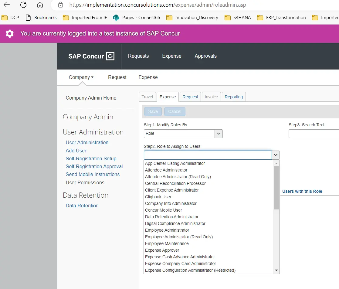Screen dimensions: 339x289
Task: Click the gear icon in test banner
Action: (x=9, y=33)
